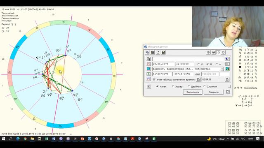
Task: Open Yandex browser from the taskbar
Action: 97,139
